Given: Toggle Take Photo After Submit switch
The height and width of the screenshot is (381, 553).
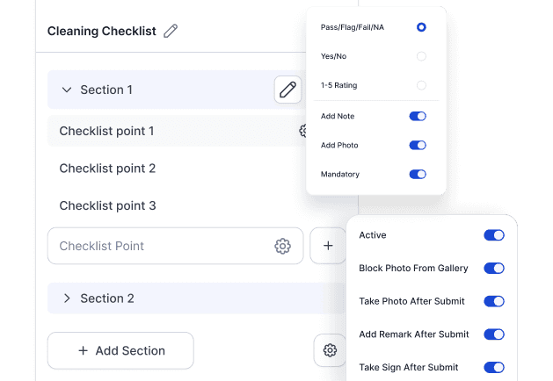Looking at the screenshot, I should click(494, 301).
